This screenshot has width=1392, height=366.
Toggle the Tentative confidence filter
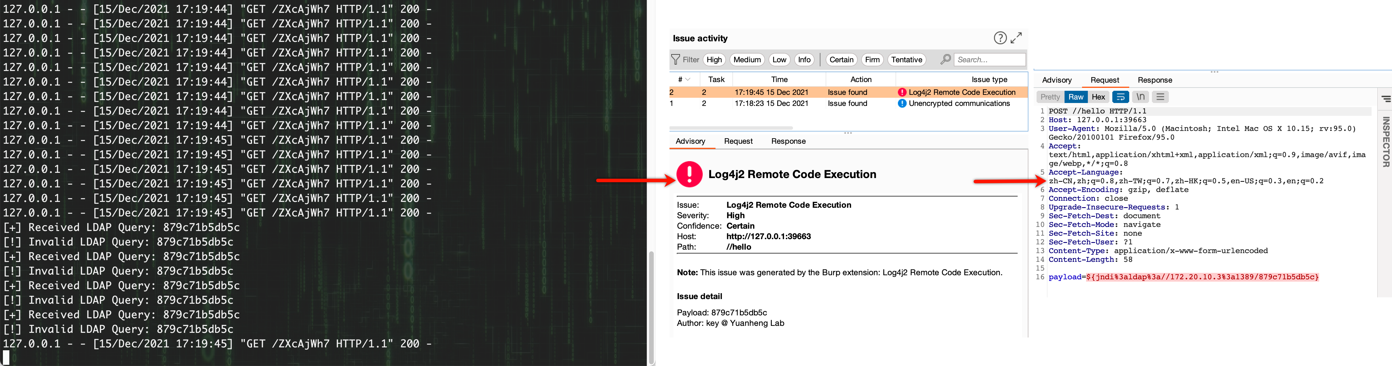[x=906, y=59]
